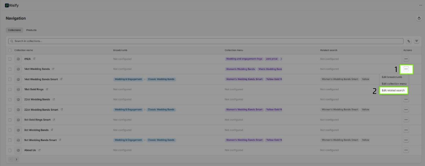The image size is (425, 166).
Task: Open actions menu for 14ct Wedding Bands
Action: (406, 69)
